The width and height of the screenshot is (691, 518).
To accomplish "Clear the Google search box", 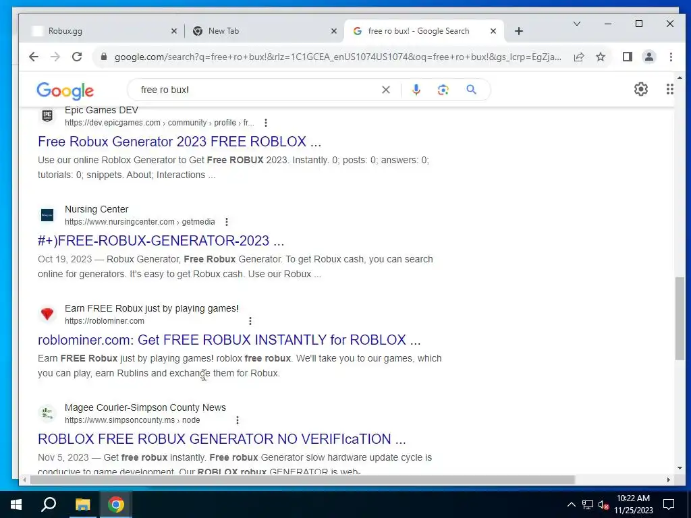I will coord(385,90).
